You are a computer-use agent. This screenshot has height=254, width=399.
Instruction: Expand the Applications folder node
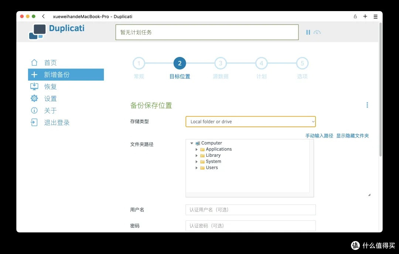197,149
